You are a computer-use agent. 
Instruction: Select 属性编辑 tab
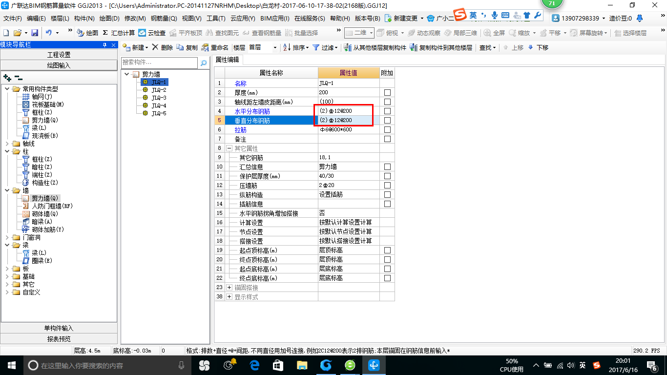click(x=228, y=60)
